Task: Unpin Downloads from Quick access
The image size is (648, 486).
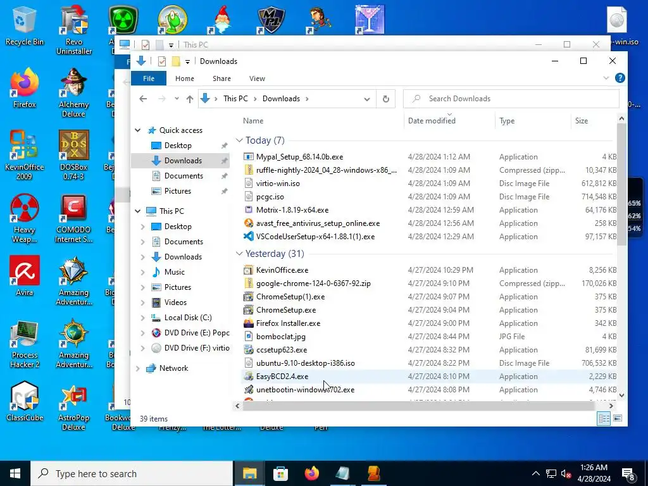Action: pos(225,161)
